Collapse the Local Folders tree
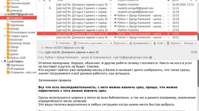 (2, 61)
